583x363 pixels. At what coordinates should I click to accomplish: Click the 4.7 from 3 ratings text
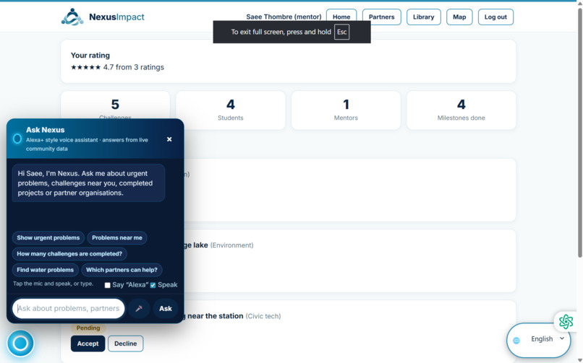(134, 67)
